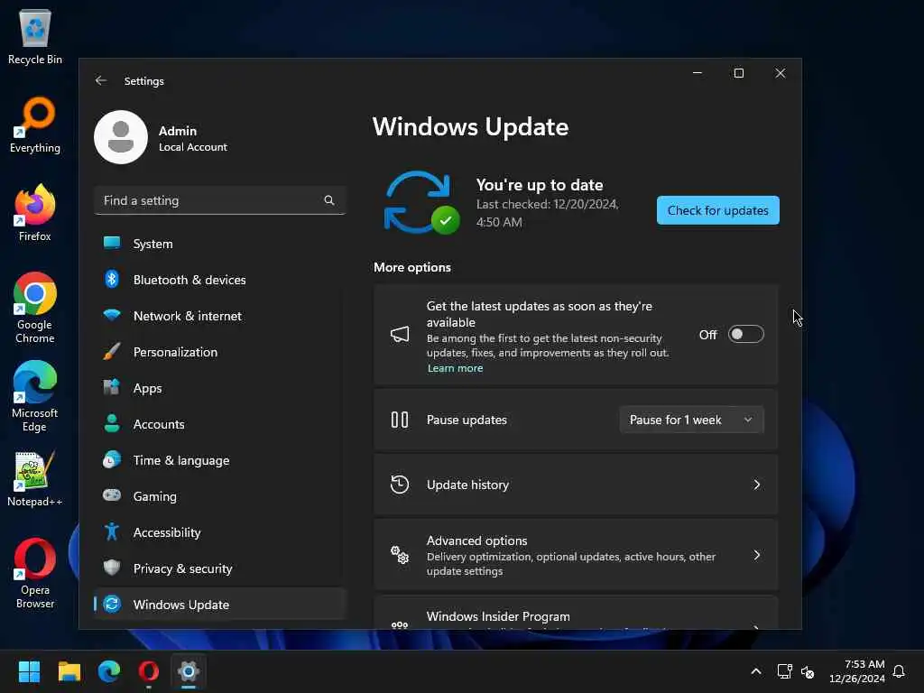
Task: Open the notification bell
Action: coord(899,671)
